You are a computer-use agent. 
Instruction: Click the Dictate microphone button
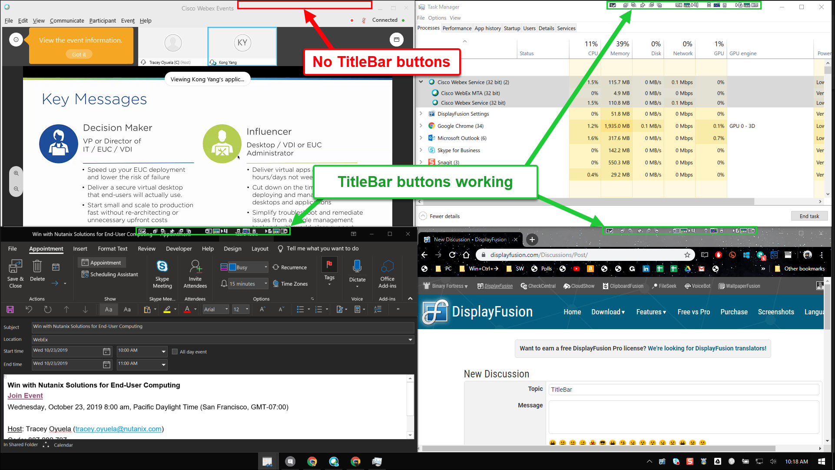(x=357, y=273)
